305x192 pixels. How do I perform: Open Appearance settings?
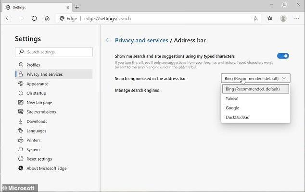(x=54, y=84)
